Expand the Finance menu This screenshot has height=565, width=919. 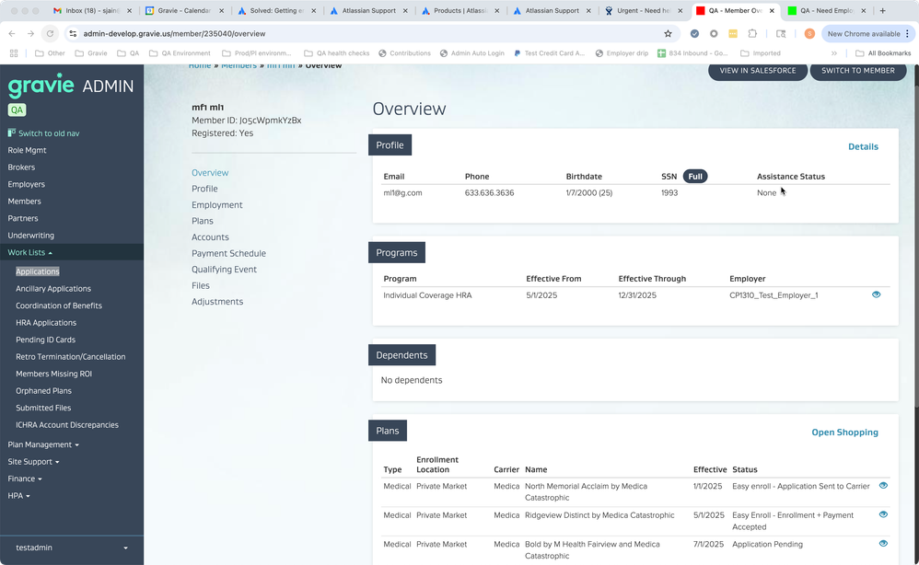click(25, 479)
